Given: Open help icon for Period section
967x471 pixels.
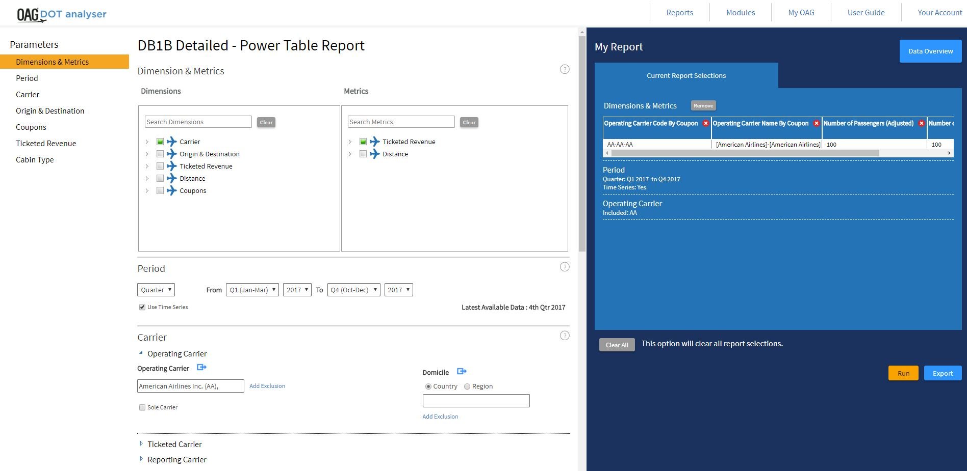Looking at the screenshot, I should coord(565,267).
